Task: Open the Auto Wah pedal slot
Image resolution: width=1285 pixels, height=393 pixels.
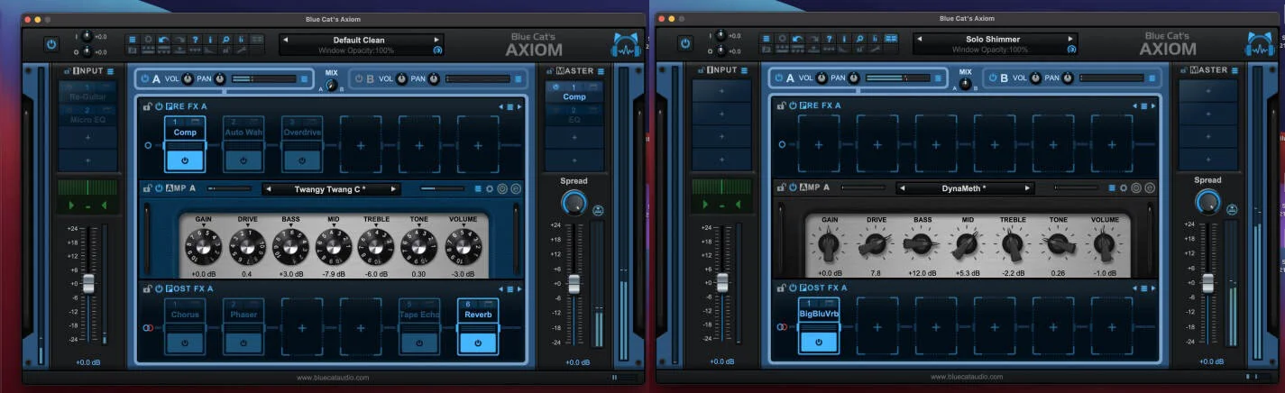Action: [x=243, y=132]
